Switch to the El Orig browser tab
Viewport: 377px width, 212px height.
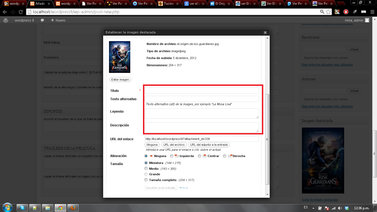coord(220,4)
